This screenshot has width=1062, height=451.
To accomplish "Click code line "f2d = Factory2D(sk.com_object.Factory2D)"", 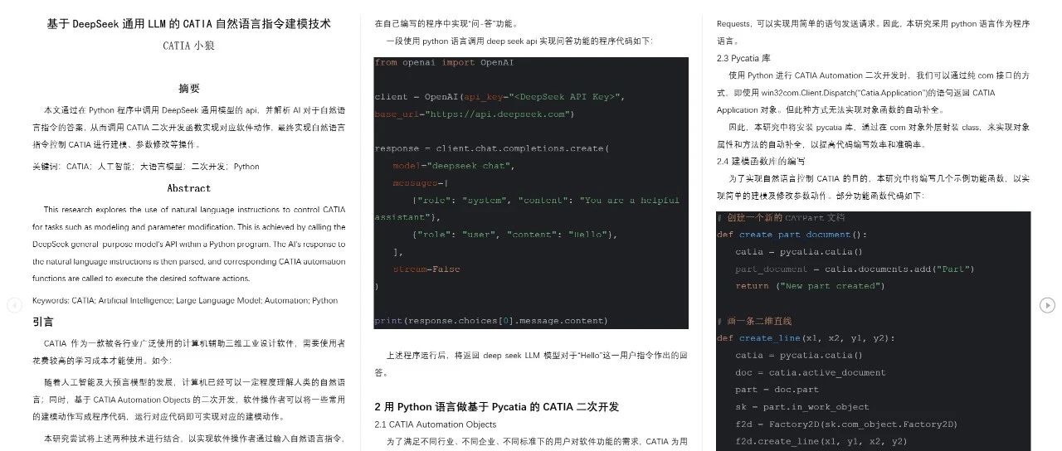I will (x=846, y=424).
